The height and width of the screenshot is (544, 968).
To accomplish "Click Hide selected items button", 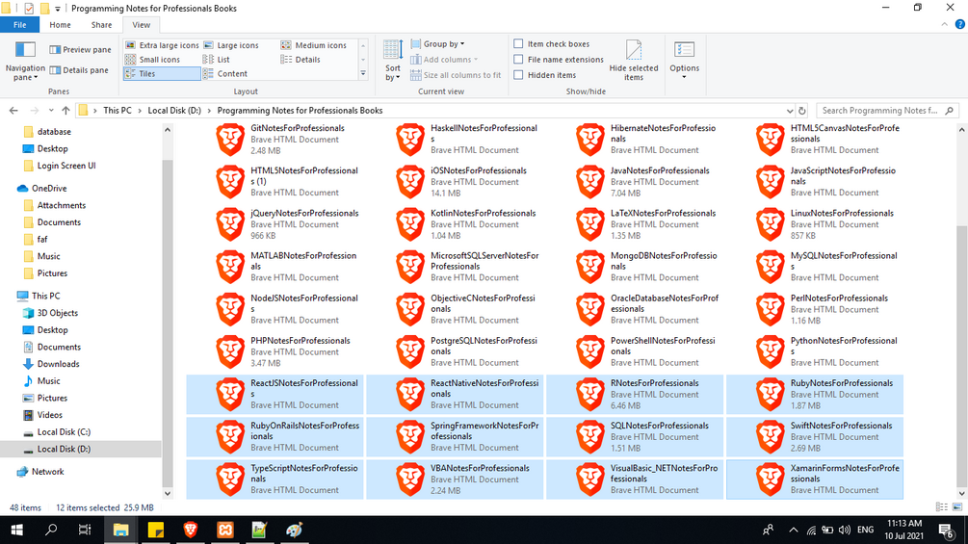I will click(634, 60).
